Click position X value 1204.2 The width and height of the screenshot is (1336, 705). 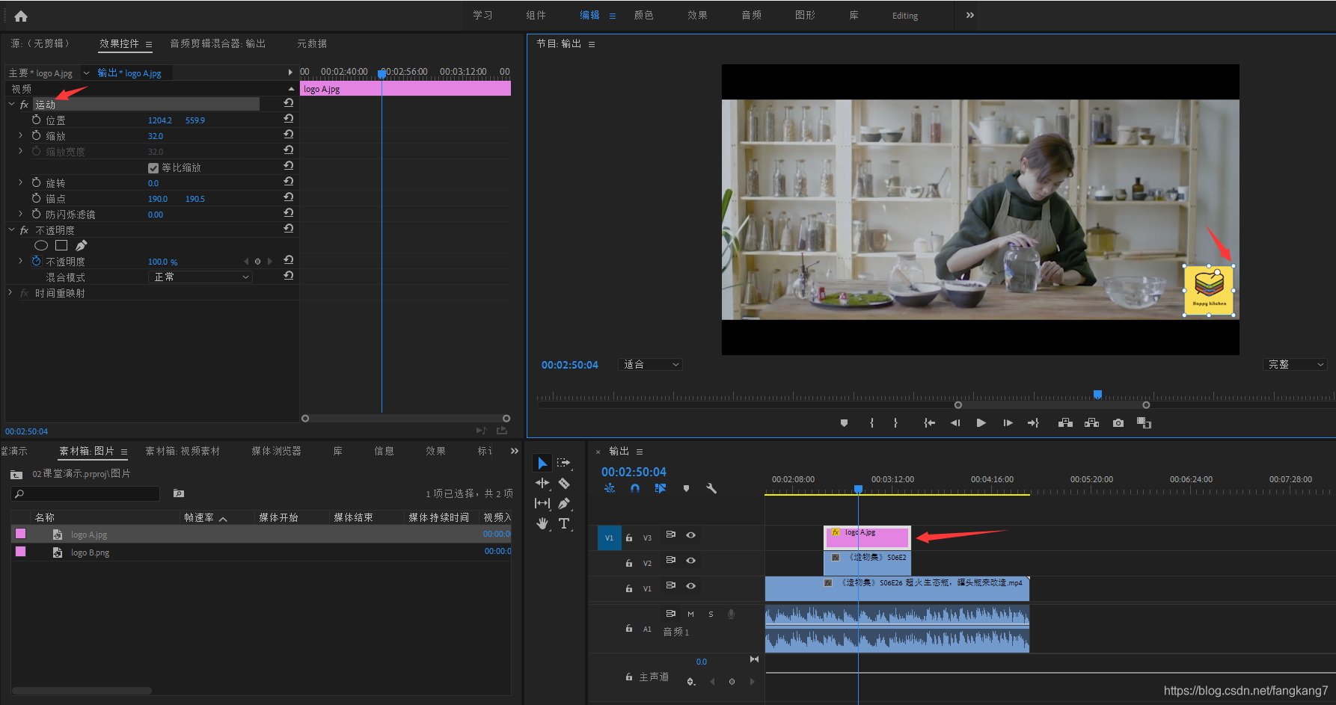(159, 120)
